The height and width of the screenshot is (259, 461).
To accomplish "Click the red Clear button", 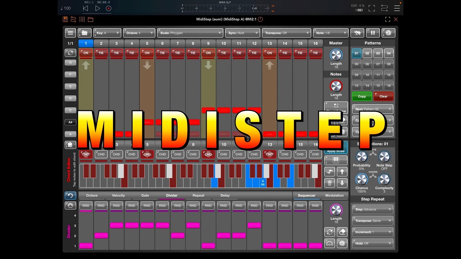I will (x=384, y=96).
